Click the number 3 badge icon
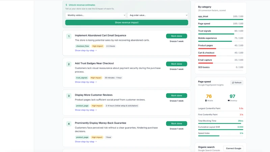270x152 pixels. click(x=69, y=96)
